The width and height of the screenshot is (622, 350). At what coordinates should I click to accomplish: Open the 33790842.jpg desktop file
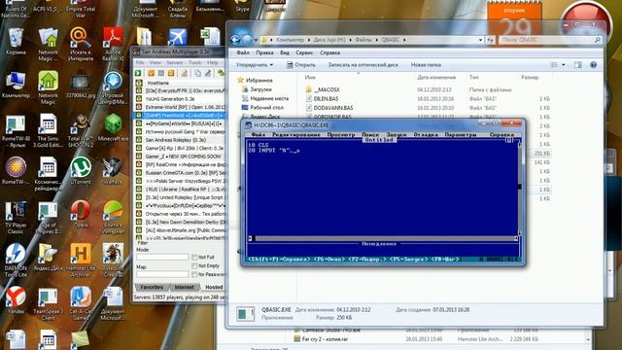point(81,85)
